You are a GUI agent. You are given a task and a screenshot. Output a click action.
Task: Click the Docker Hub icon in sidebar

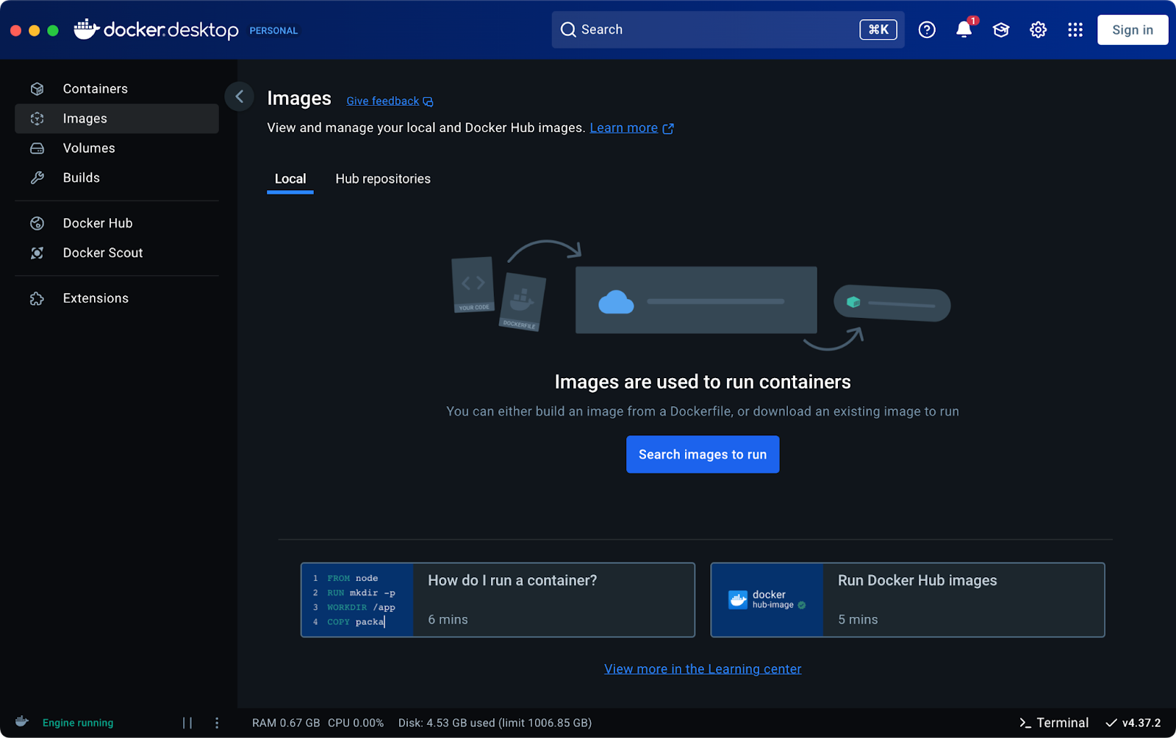tap(37, 223)
